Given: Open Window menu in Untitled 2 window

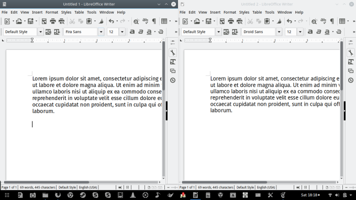Looking at the screenshot, I should (284, 12).
